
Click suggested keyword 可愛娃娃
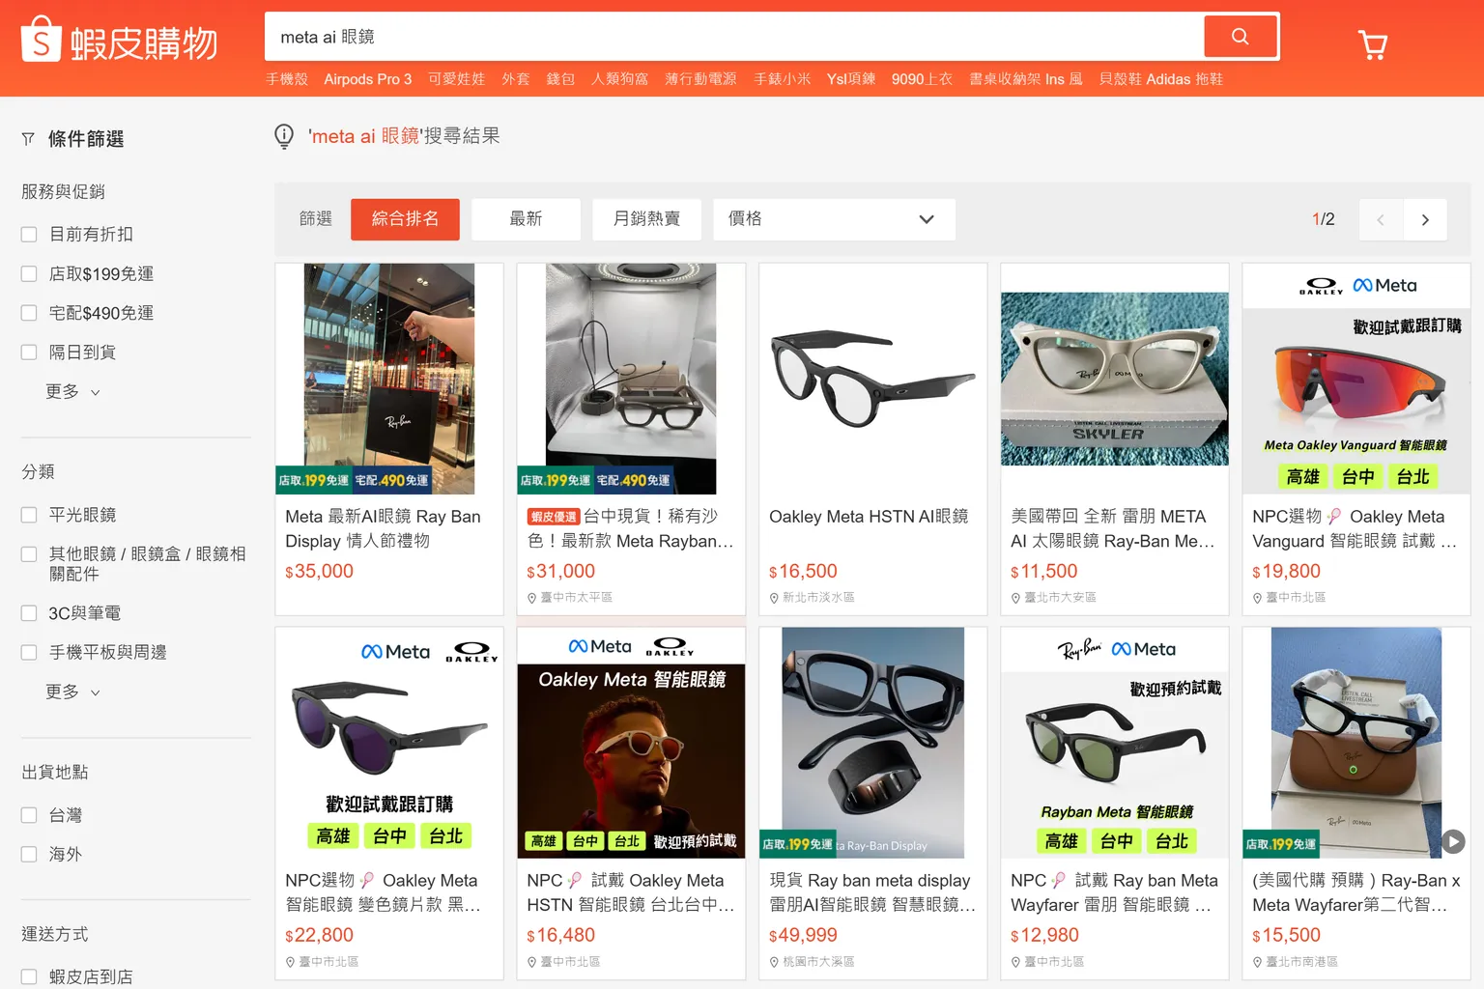click(457, 79)
